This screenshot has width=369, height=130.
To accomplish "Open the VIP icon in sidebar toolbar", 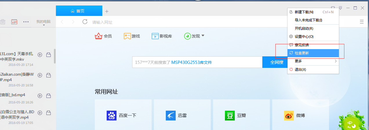I will [x=14, y=22].
